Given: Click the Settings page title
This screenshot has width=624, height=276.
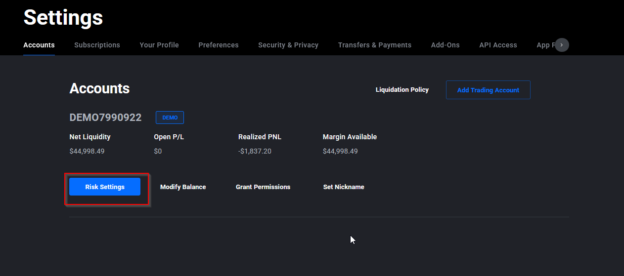Looking at the screenshot, I should (x=63, y=17).
